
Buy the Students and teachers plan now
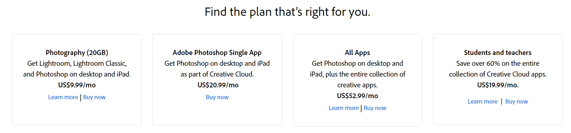click(517, 101)
